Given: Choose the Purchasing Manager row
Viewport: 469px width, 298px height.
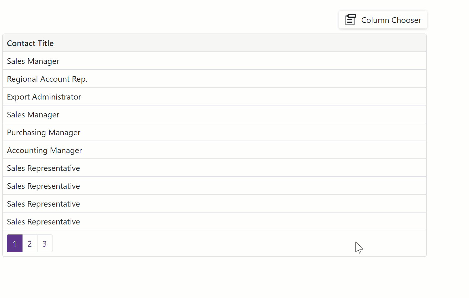Looking at the screenshot, I should click(x=214, y=132).
